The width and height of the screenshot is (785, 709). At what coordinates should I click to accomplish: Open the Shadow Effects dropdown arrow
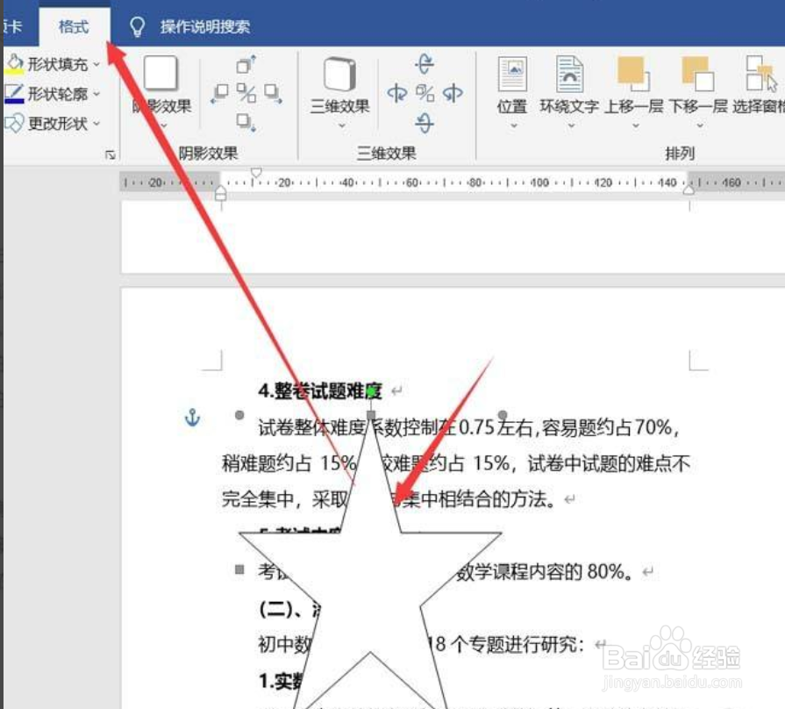(161, 125)
